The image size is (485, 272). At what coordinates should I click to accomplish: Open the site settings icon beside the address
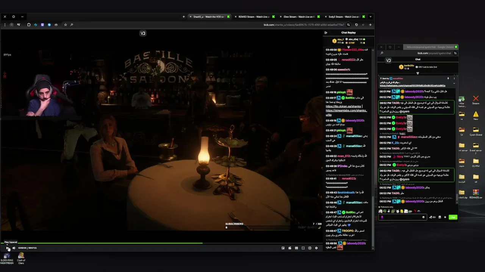[348, 25]
